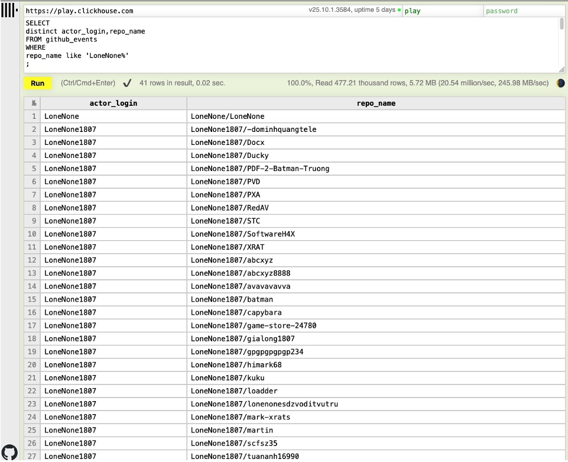568x462 pixels.
Task: Select cell LoneNone1807/-dominhquangtele
Action: coord(376,130)
